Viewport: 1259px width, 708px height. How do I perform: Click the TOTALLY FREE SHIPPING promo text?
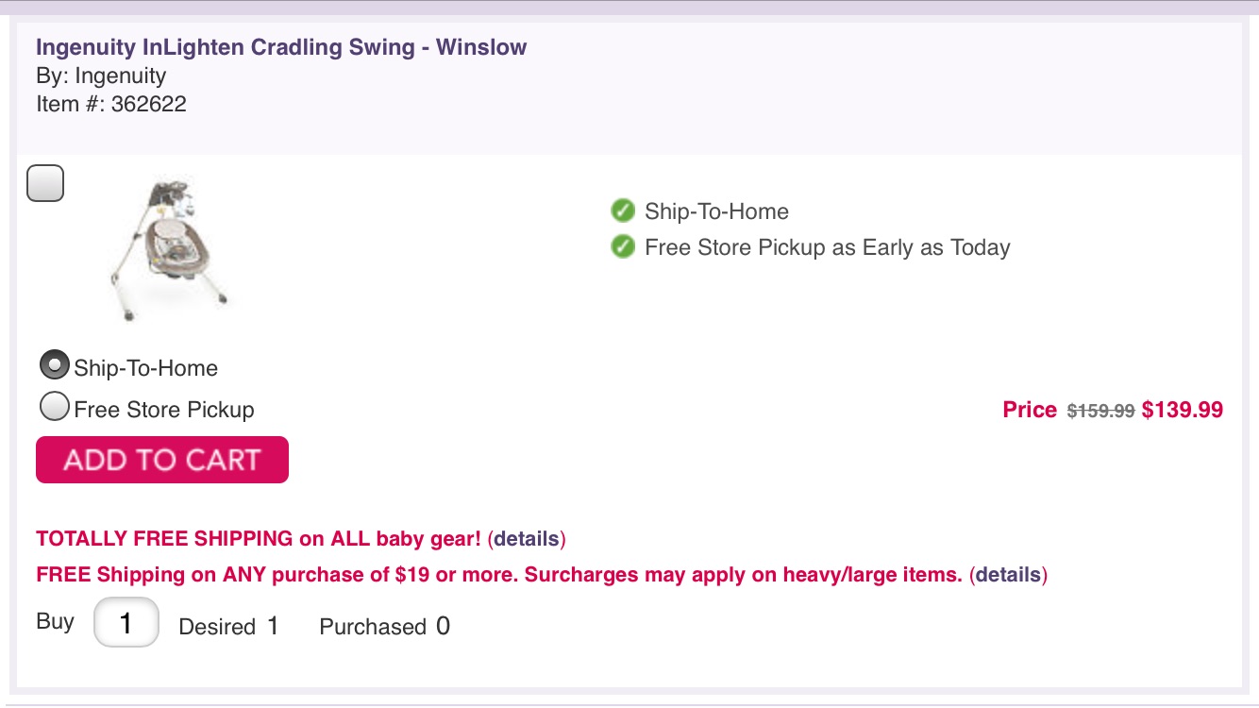tap(259, 539)
